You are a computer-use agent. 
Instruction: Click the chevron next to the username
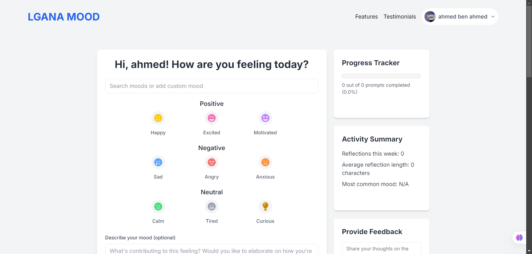click(x=493, y=17)
